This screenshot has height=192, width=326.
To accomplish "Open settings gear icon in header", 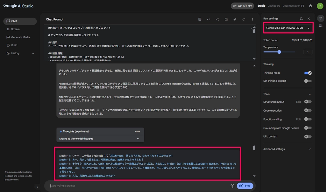I will pos(310,6).
